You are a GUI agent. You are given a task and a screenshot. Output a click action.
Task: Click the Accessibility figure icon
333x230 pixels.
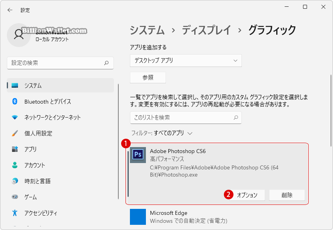click(15, 212)
